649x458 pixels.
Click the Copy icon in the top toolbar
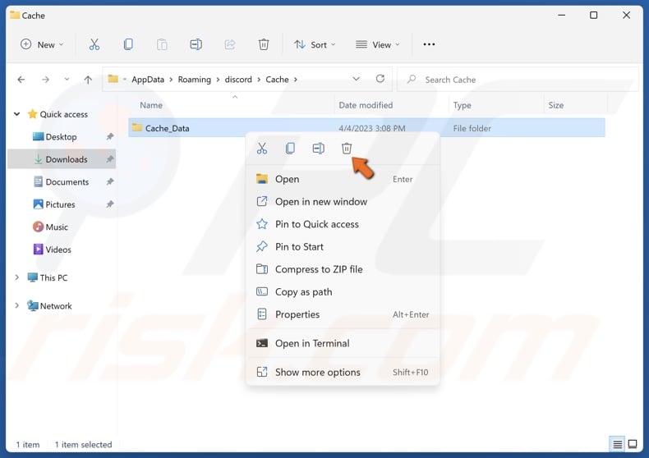click(128, 44)
